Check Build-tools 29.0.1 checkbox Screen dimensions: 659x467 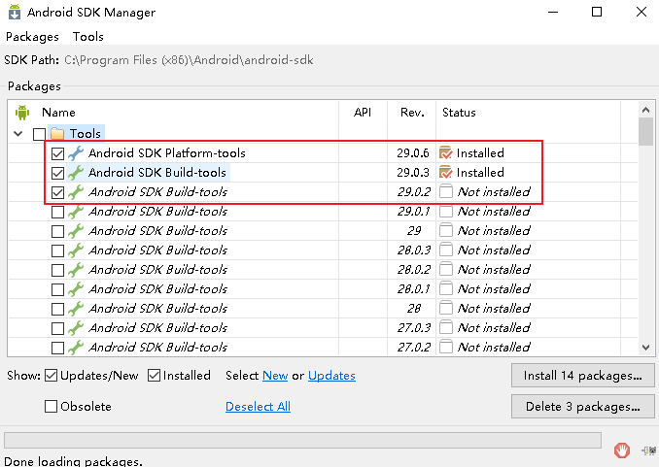click(57, 212)
